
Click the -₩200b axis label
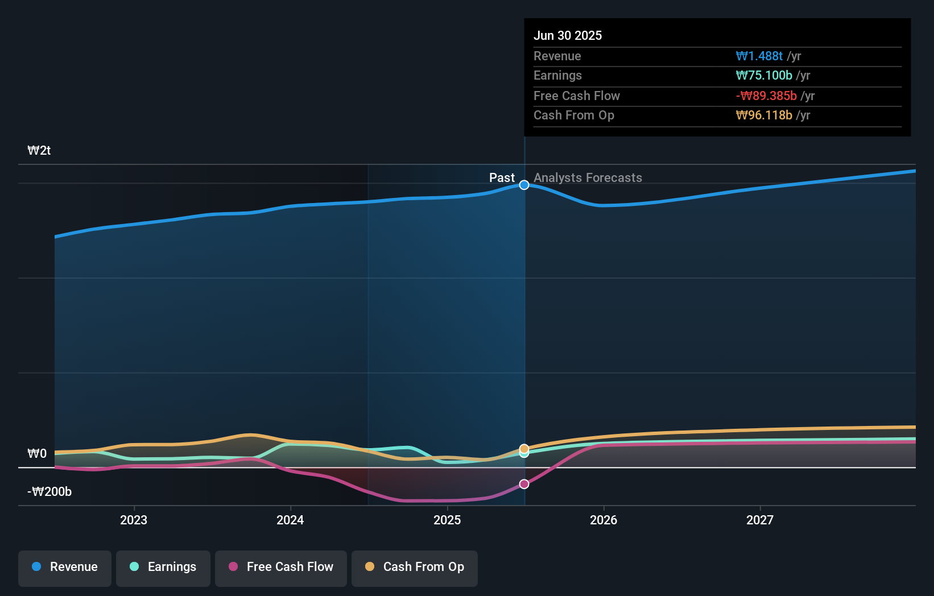tap(49, 491)
